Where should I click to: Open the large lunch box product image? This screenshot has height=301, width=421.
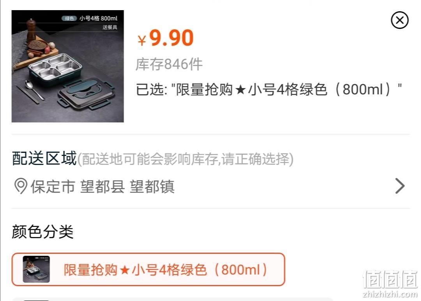pyautogui.click(x=68, y=66)
